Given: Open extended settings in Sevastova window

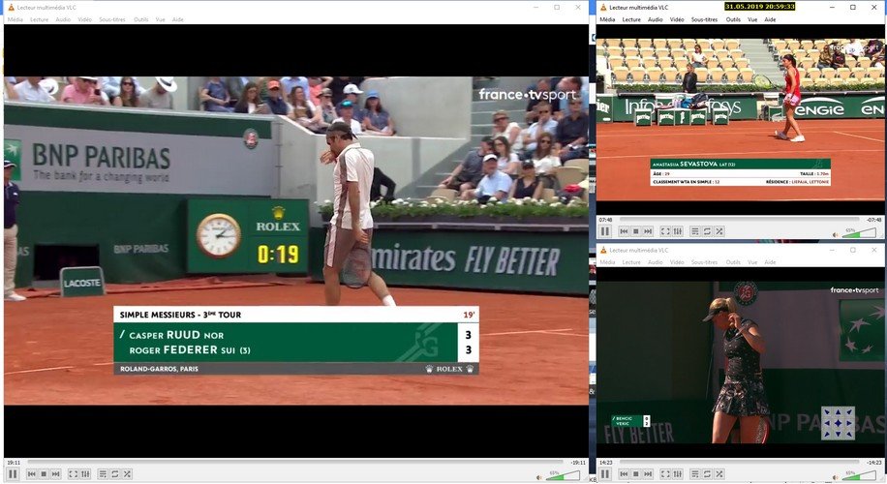Looking at the screenshot, I should click(x=678, y=230).
